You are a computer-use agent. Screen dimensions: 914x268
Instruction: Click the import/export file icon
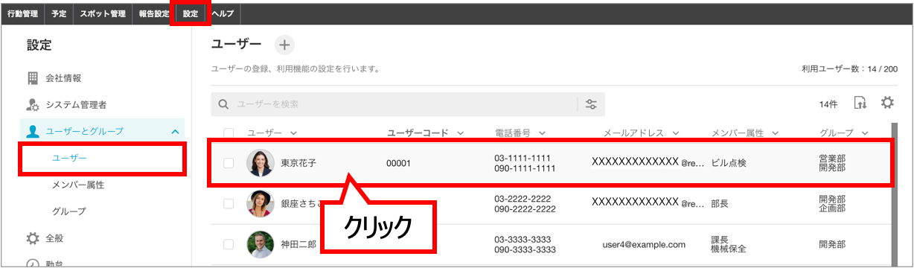[860, 103]
